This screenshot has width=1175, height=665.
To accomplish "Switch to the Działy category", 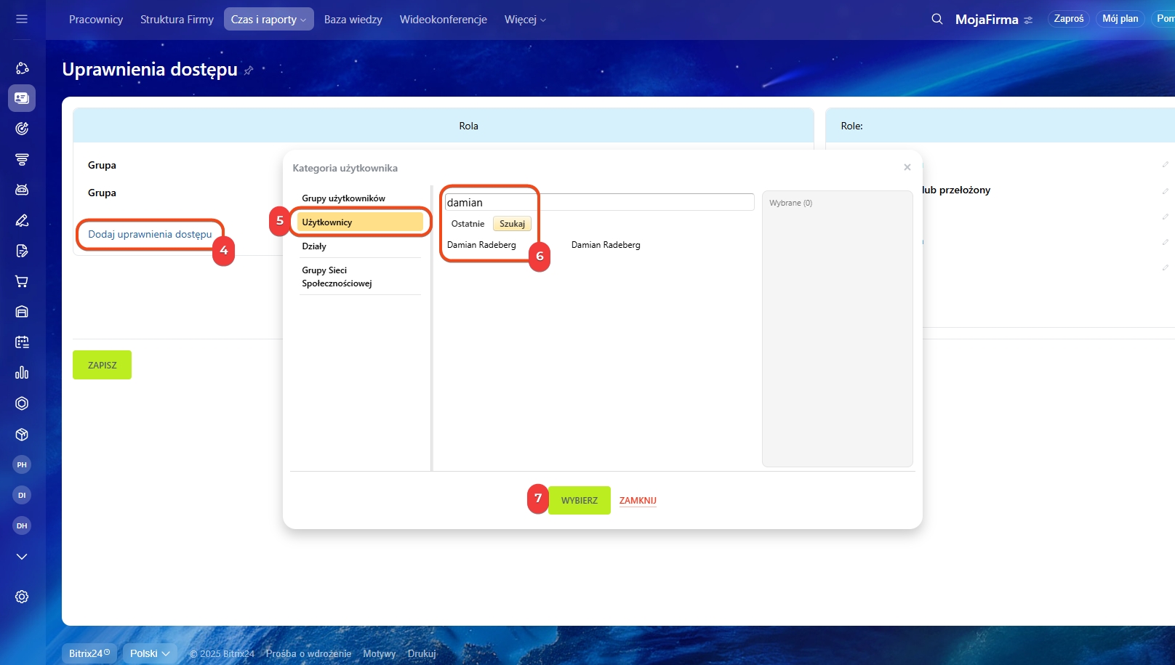I will click(x=314, y=246).
